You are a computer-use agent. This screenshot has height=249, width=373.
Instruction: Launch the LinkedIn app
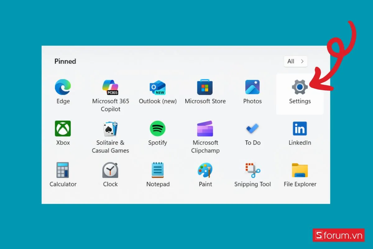tap(300, 129)
